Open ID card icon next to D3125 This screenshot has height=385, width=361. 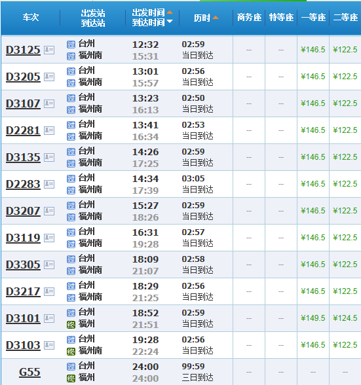49,50
